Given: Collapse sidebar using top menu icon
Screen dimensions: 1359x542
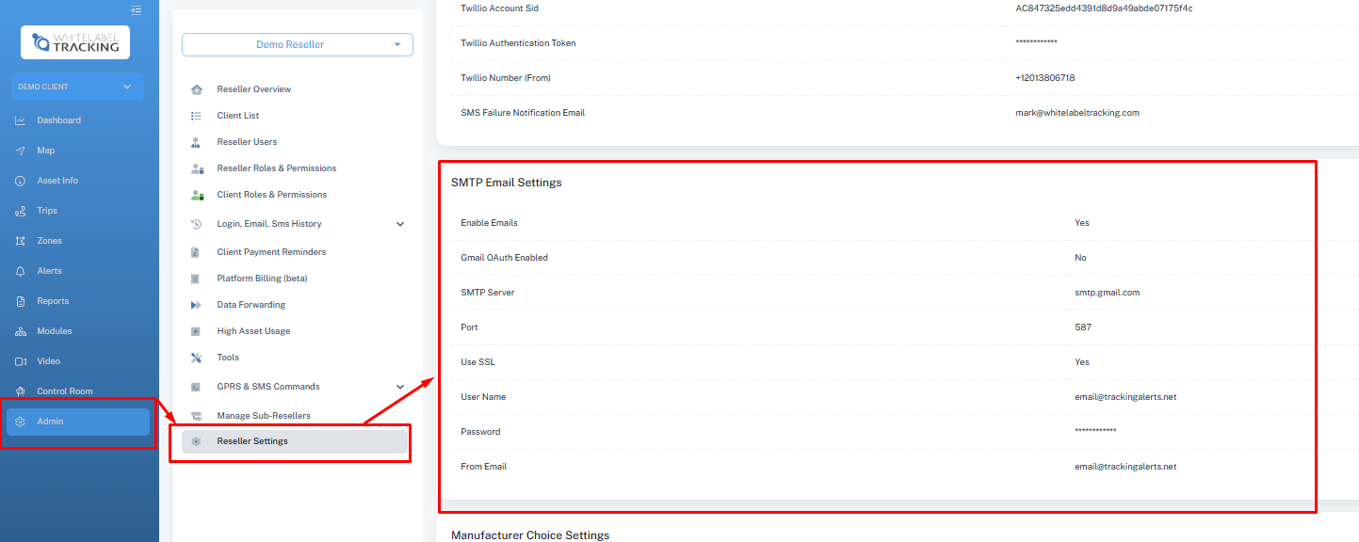Looking at the screenshot, I should tap(137, 10).
